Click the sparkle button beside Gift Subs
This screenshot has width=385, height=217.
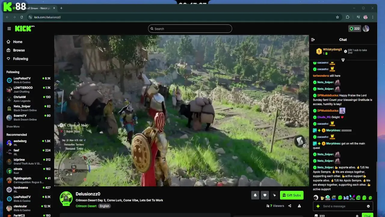point(274,195)
